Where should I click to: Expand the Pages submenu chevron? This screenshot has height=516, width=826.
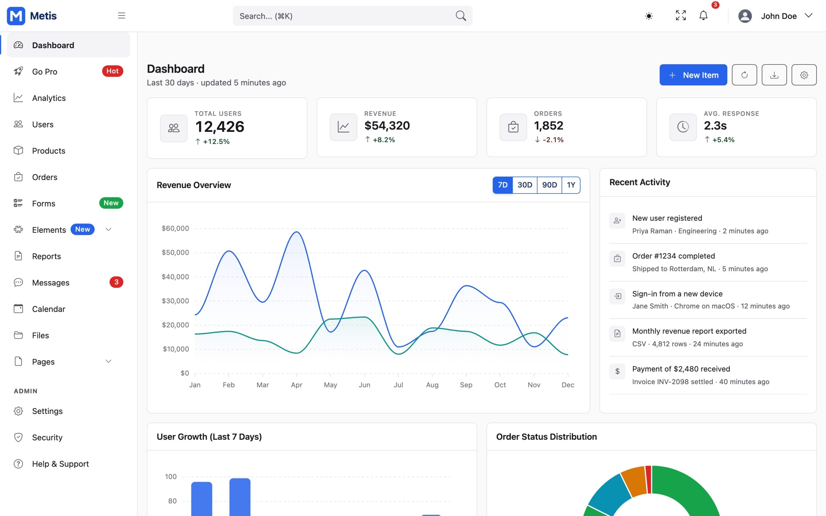[108, 361]
